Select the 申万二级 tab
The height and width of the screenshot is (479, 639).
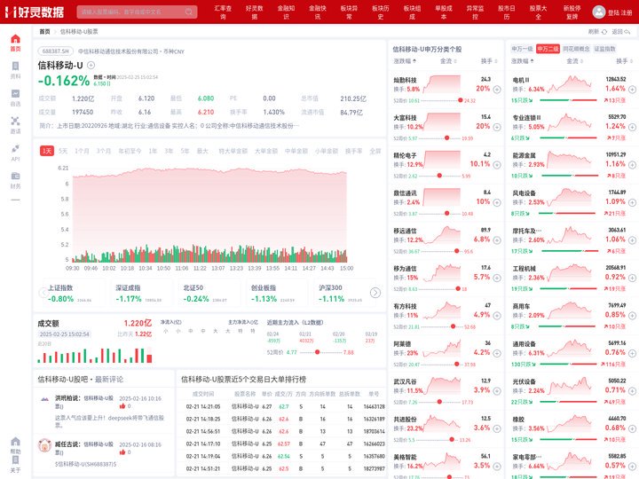point(548,49)
